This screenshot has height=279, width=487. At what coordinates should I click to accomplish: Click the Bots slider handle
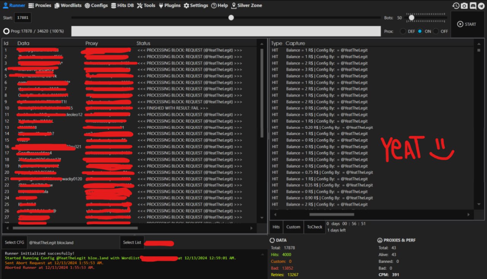click(x=411, y=17)
